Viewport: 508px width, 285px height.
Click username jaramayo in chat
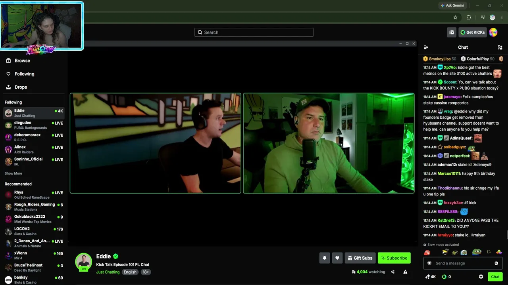click(x=452, y=97)
